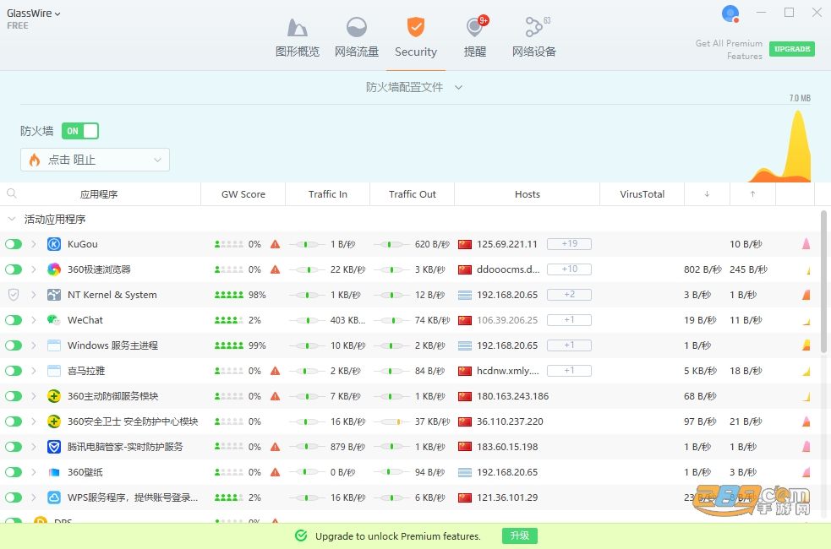831x549 pixels.
Task: Click the 360安全卫士 app icon
Action: (54, 421)
